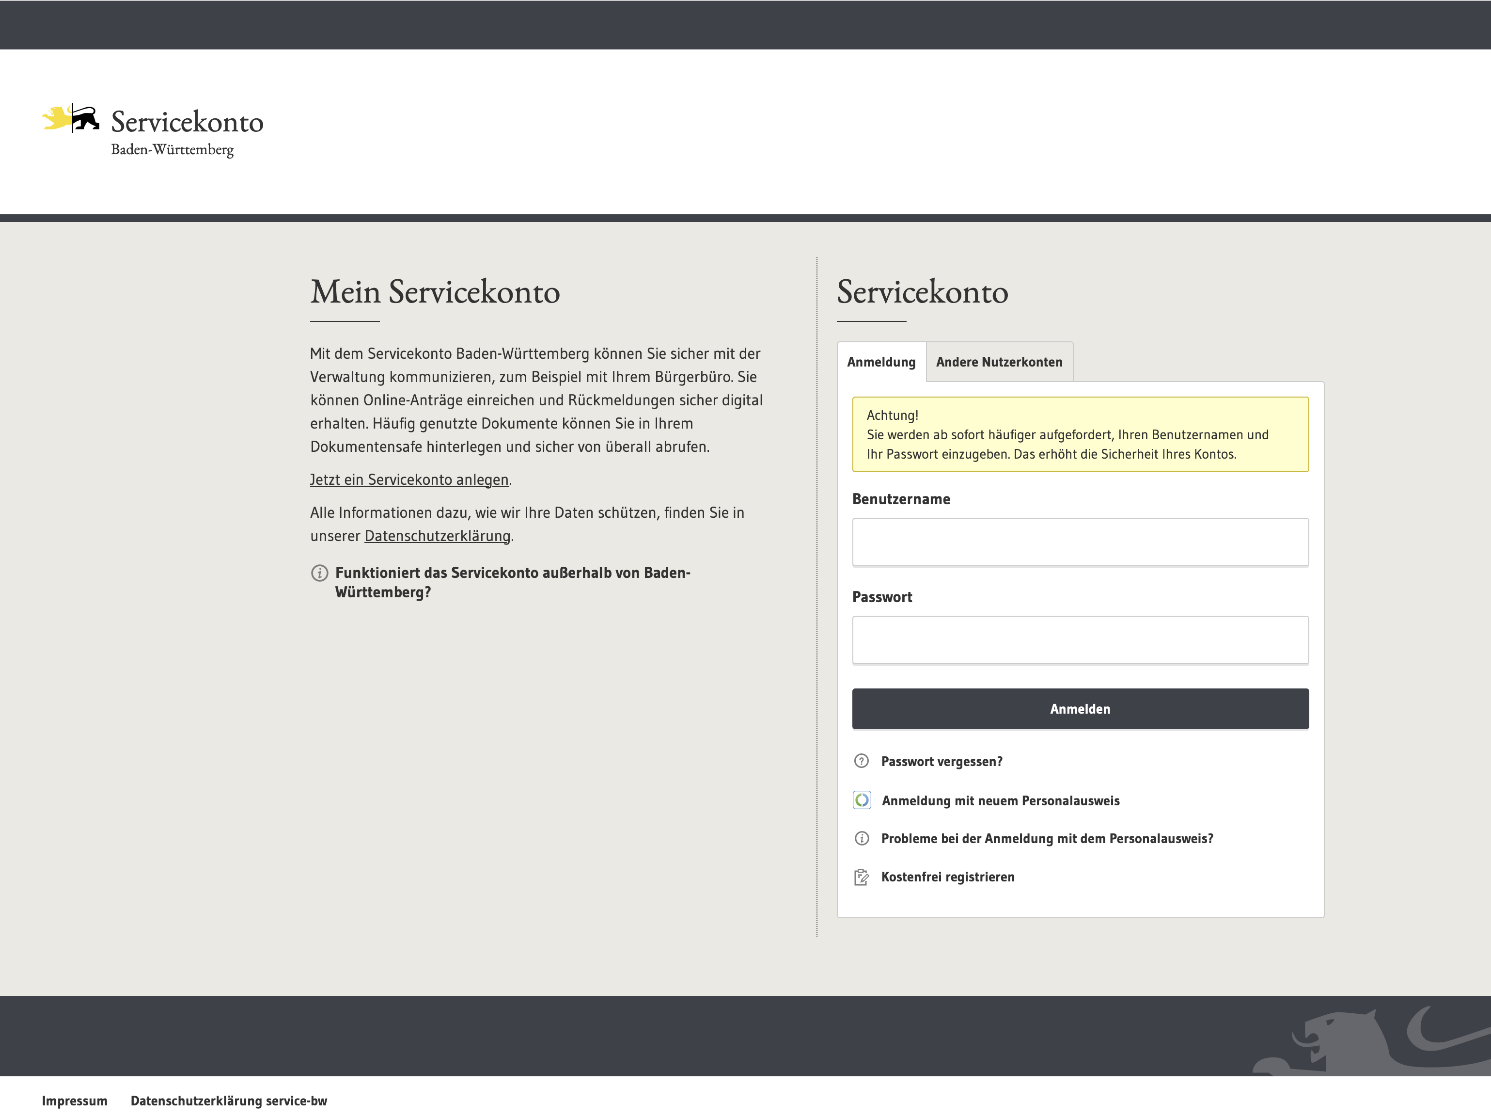
Task: Open the Passwort vergessen? link
Action: (x=942, y=761)
